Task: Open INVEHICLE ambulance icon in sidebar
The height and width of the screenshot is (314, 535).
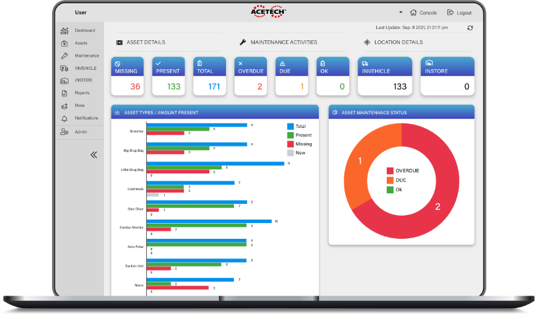Action: (x=64, y=69)
